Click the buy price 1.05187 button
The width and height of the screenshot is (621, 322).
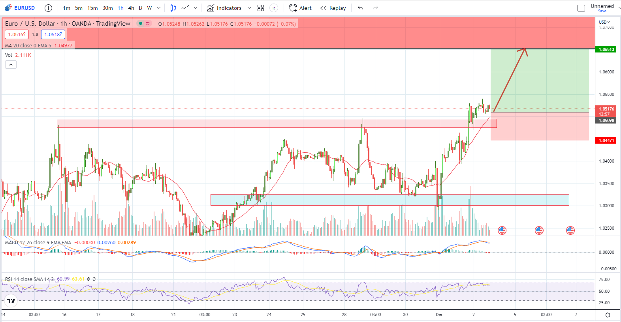tap(53, 34)
